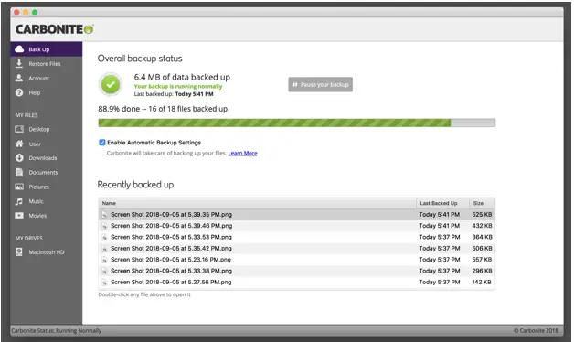Click the Macintosh HD drive icon
Viewport: 574px width, 342px height.
tap(19, 251)
